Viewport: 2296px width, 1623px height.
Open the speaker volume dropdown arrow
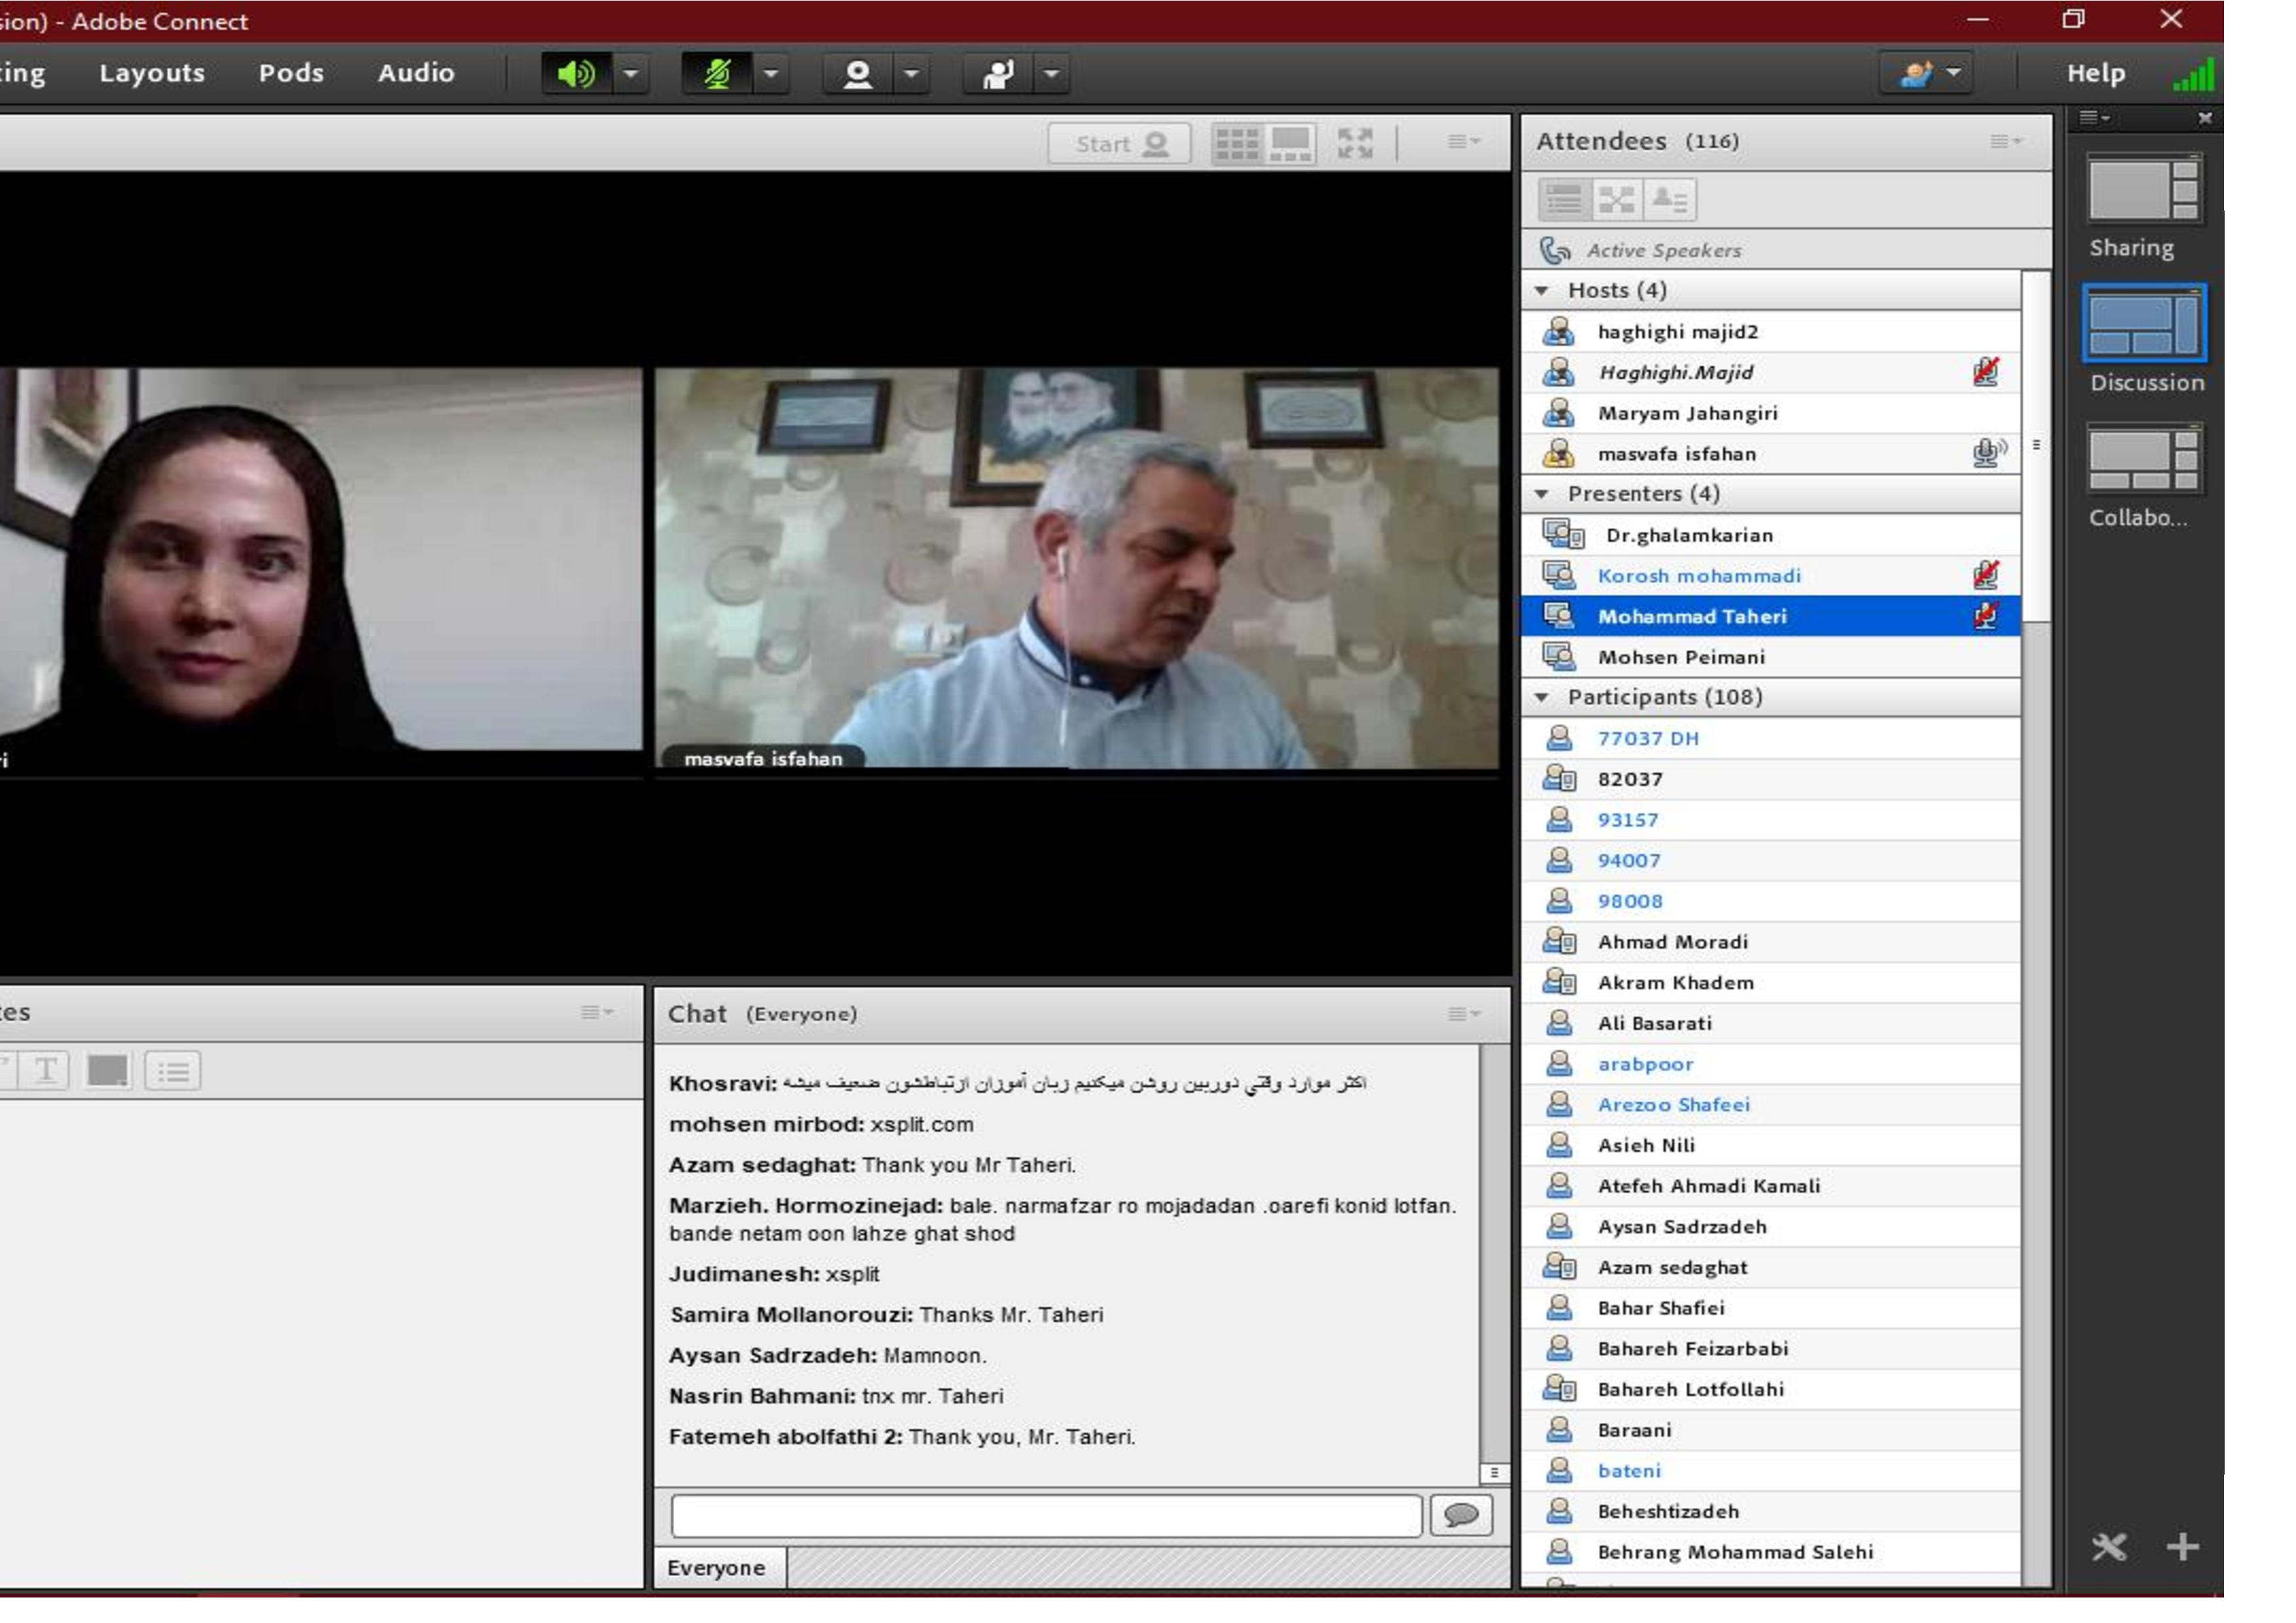point(631,74)
